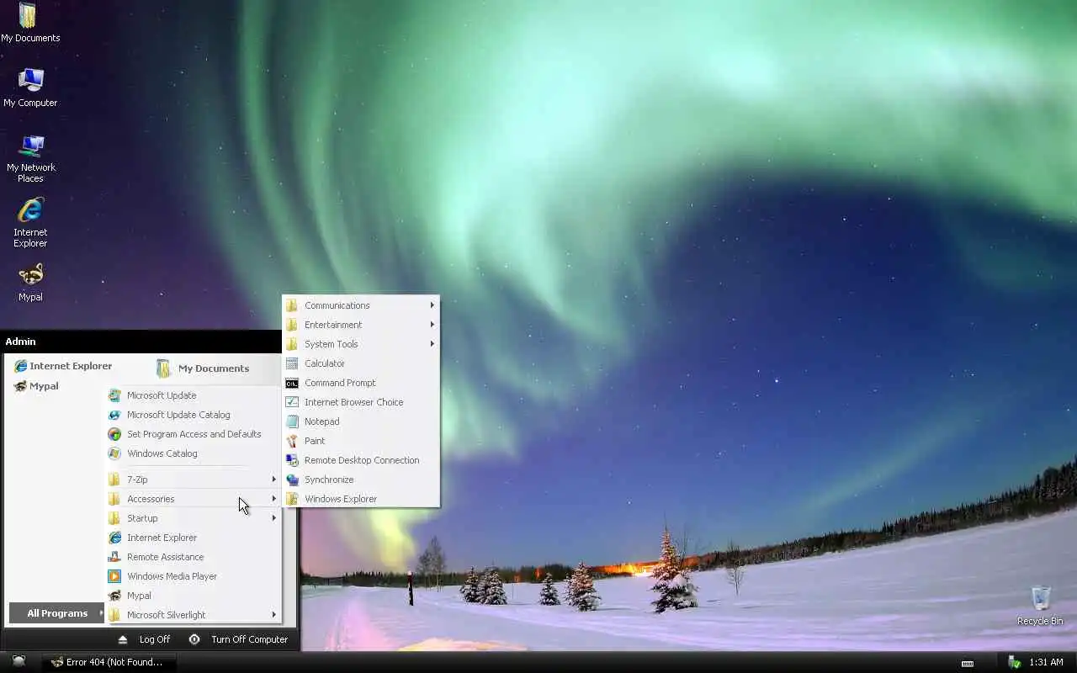Click the Windows Media Player icon
The image size is (1077, 673).
tap(114, 576)
